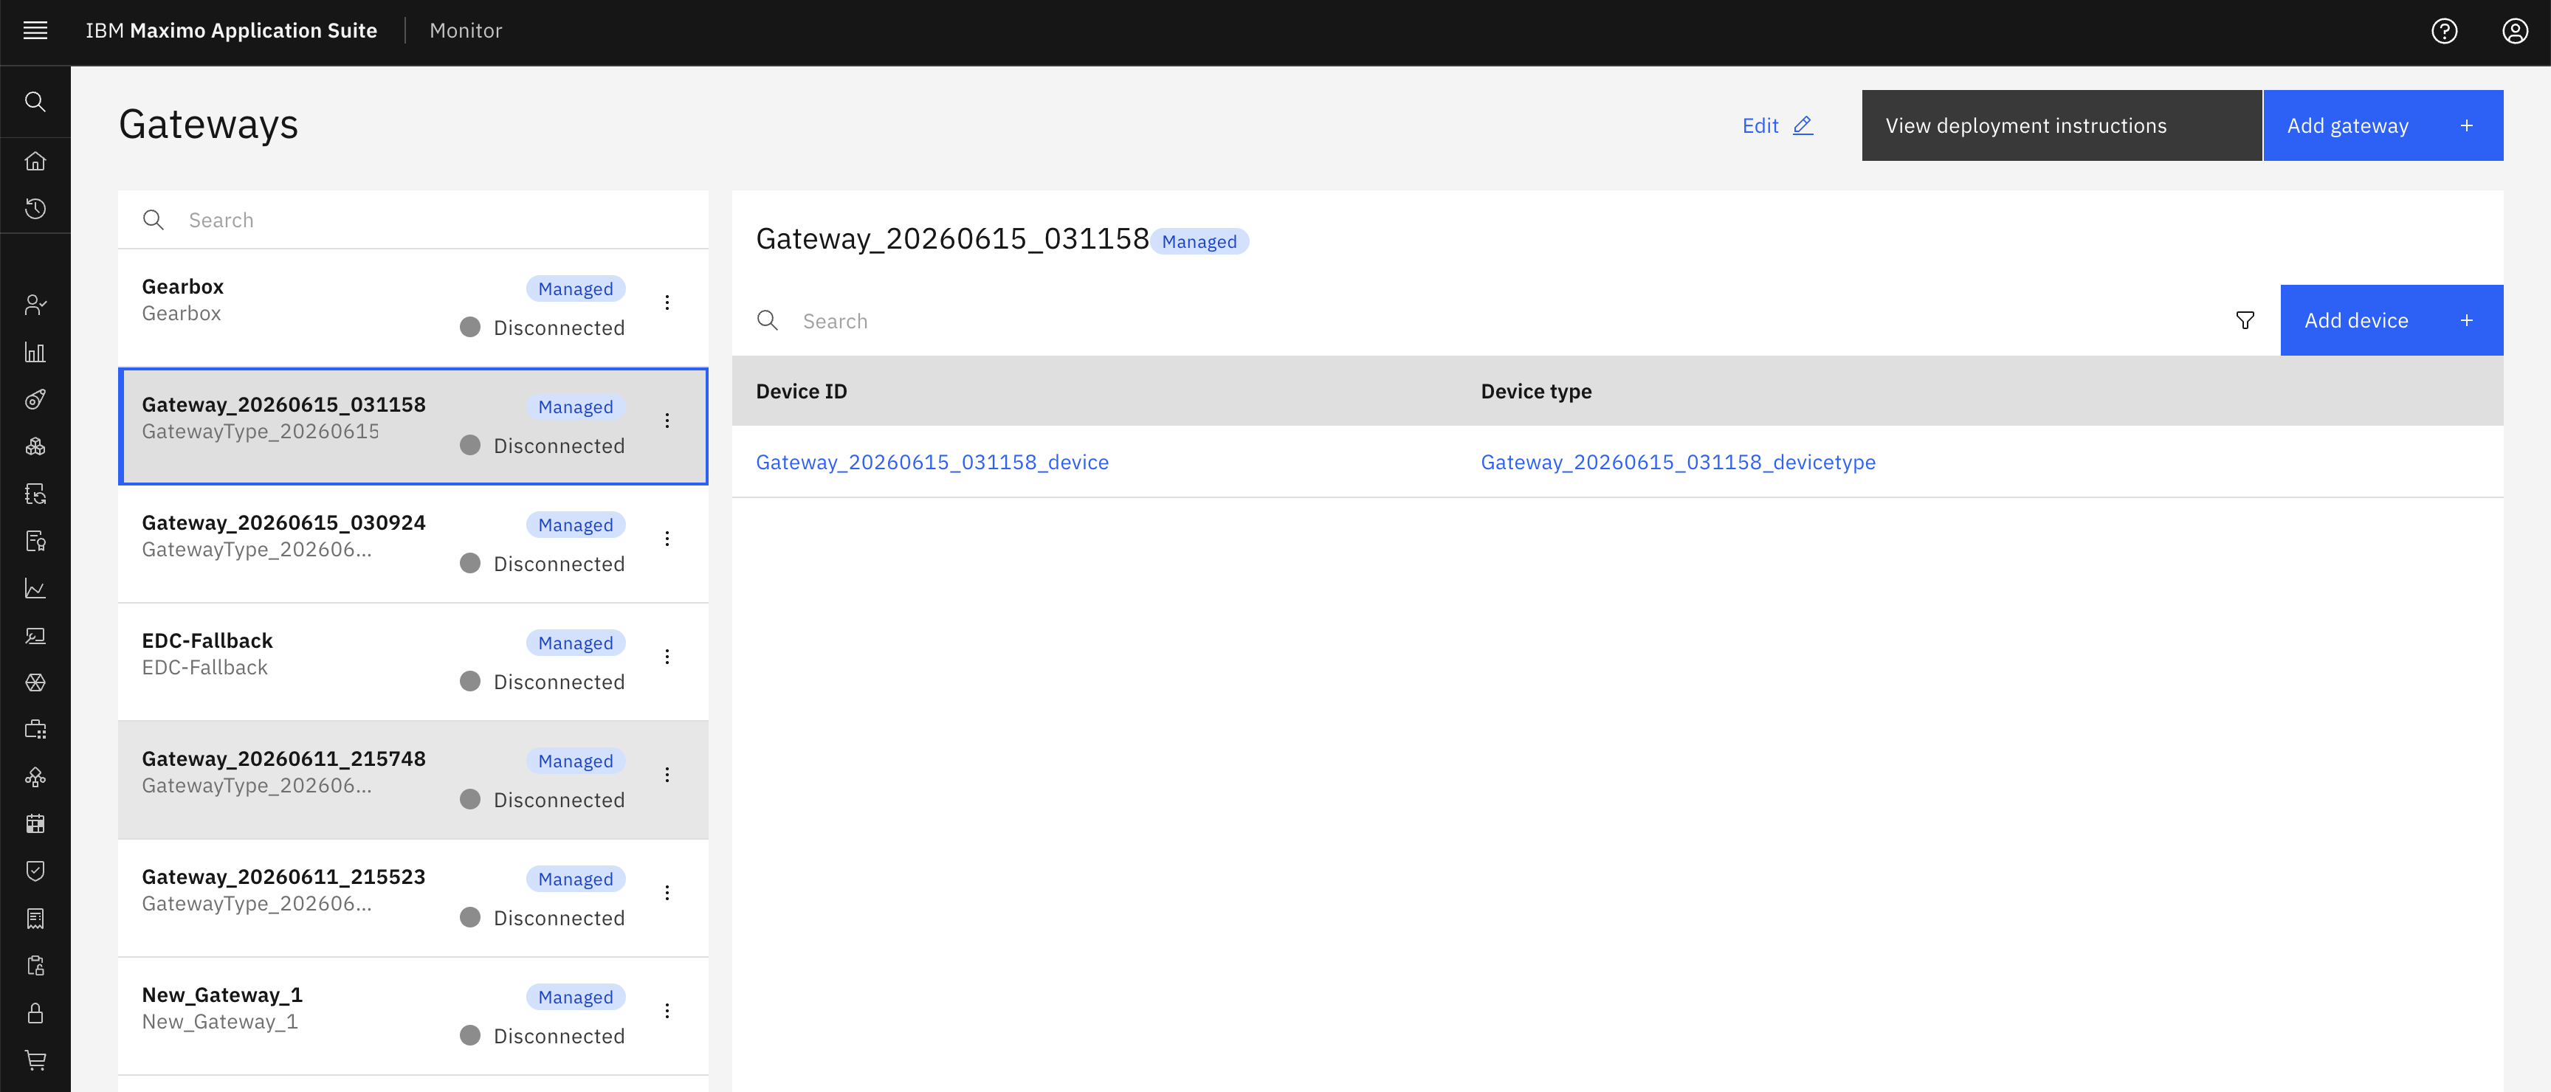
Task: Open the flow nodes icon in sidebar
Action: pyautogui.click(x=35, y=777)
